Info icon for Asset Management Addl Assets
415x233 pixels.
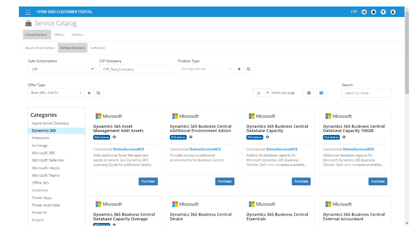(x=114, y=137)
